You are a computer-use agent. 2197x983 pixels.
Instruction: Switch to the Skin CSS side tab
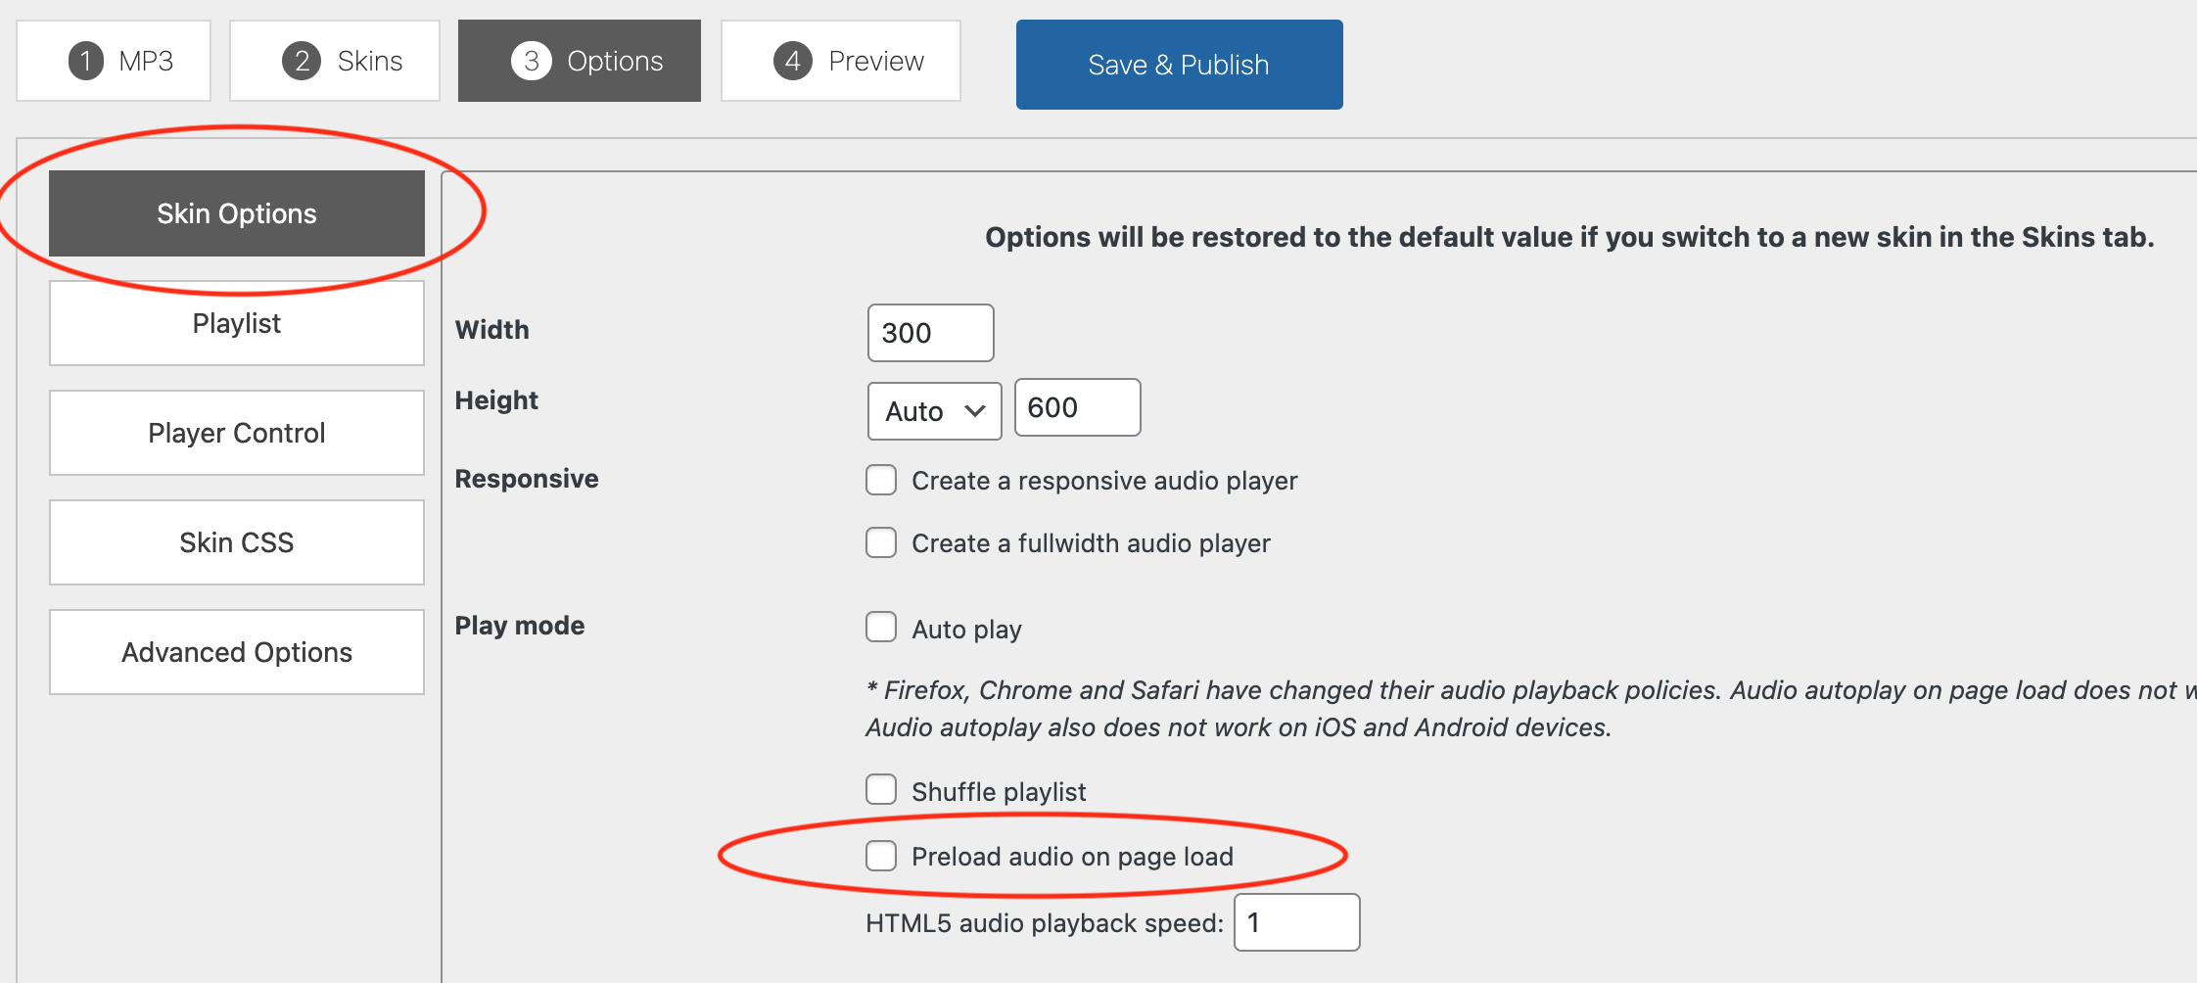tap(237, 542)
